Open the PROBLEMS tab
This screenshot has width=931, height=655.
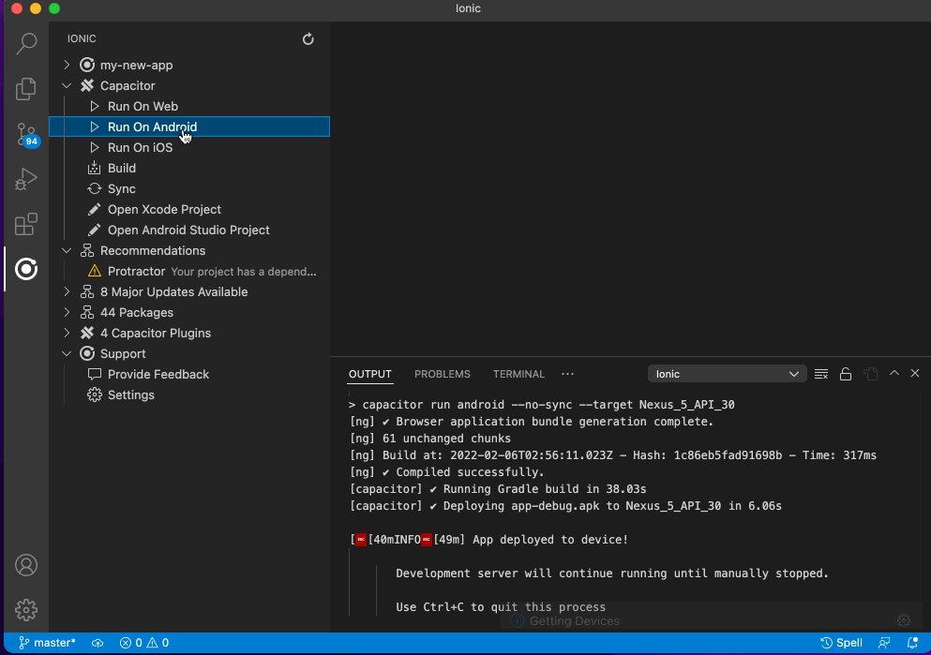(442, 373)
